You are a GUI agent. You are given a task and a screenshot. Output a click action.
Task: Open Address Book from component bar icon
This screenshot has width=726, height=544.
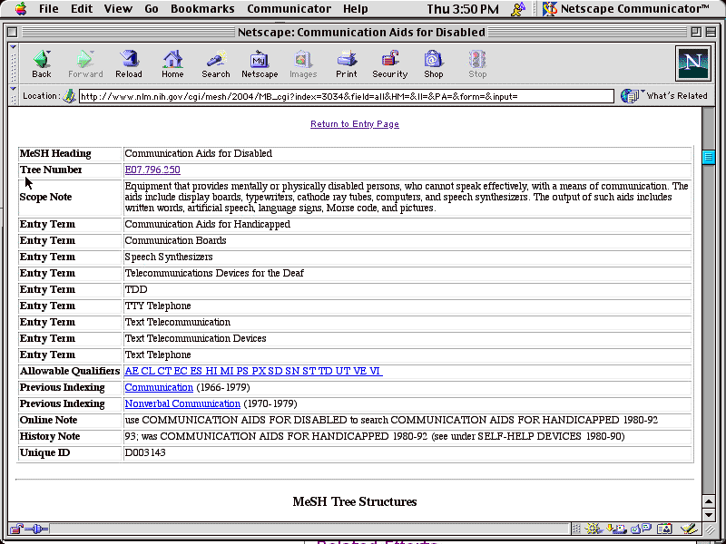pyautogui.click(x=664, y=529)
